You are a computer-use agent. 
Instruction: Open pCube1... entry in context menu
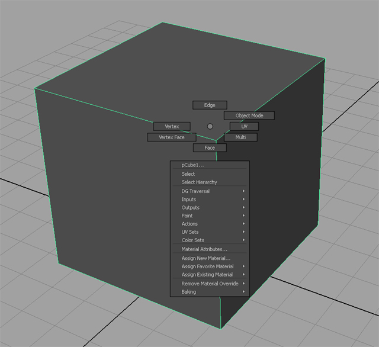click(210, 165)
